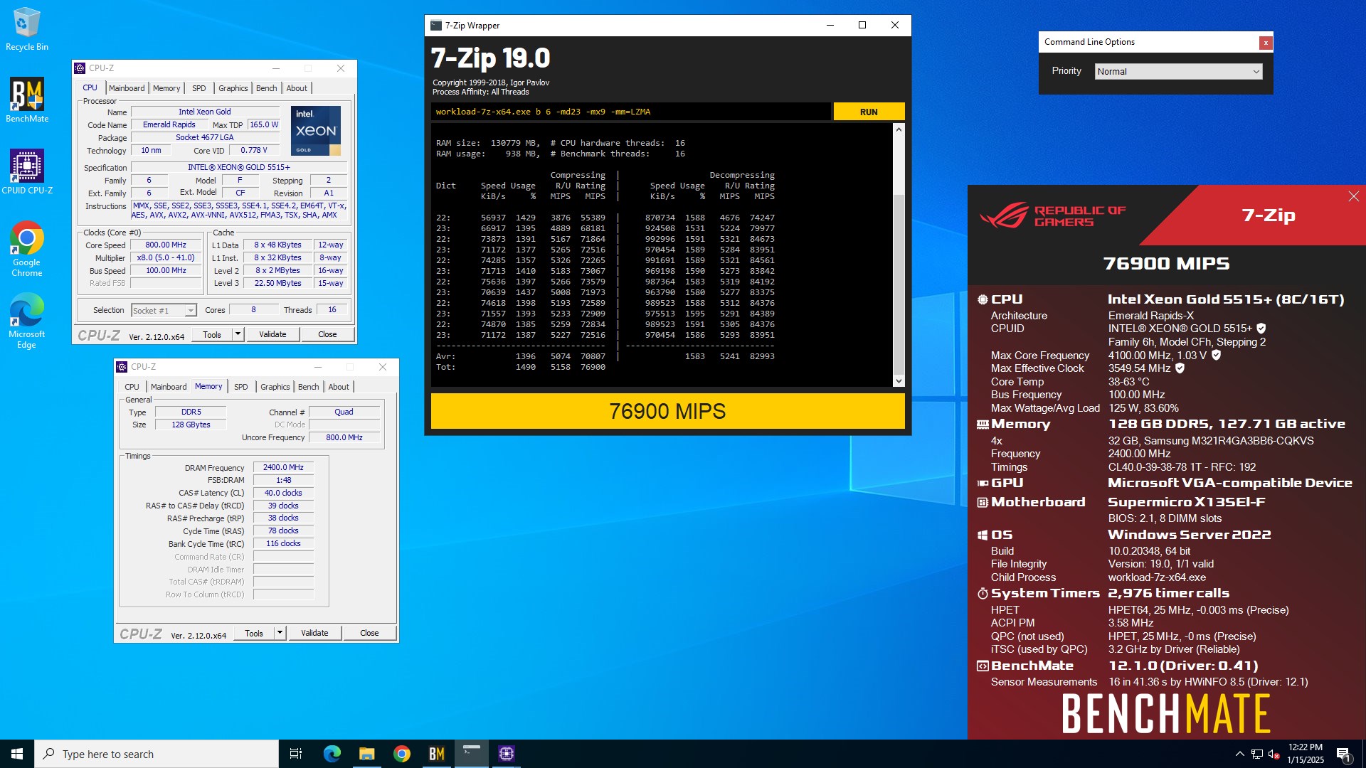Click the Memory Size 128 GBytes value
Screen dimensions: 1366x768
[191, 425]
